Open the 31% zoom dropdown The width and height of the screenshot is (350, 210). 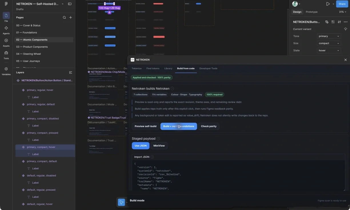(x=343, y=12)
